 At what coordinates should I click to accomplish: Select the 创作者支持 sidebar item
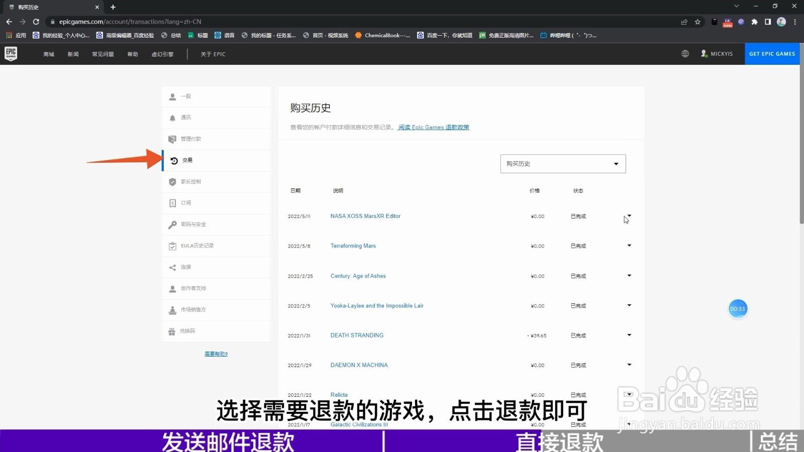click(216, 288)
